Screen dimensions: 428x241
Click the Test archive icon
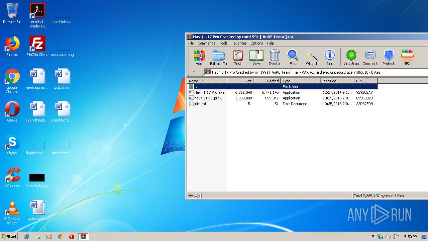point(238,57)
